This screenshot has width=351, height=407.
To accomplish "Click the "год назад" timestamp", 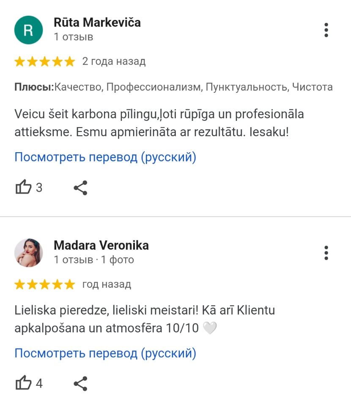I will point(107,284).
